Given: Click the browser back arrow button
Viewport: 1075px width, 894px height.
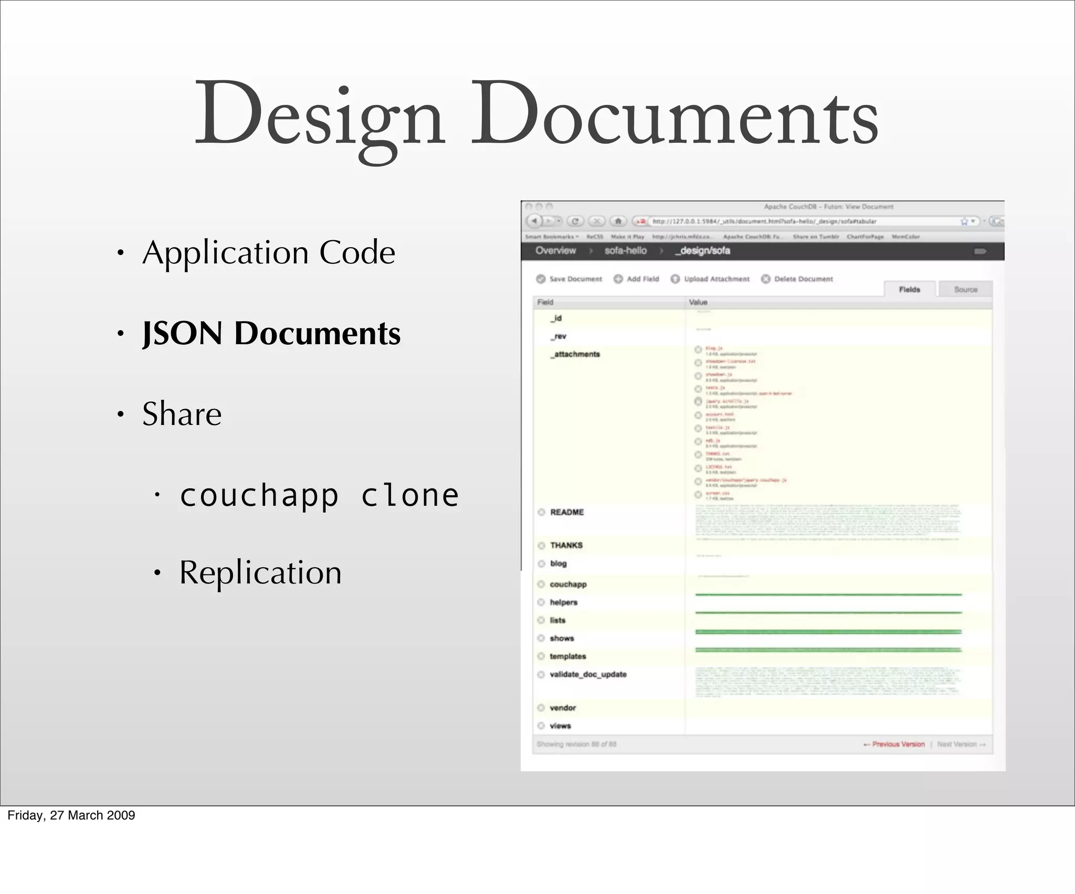Looking at the screenshot, I should (x=534, y=221).
